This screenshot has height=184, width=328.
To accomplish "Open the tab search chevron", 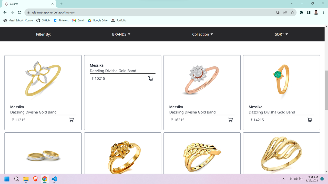I will [x=292, y=4].
